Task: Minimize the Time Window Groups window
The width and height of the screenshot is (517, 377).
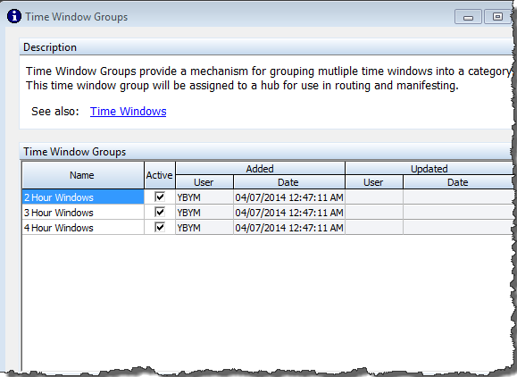Action: coord(468,17)
